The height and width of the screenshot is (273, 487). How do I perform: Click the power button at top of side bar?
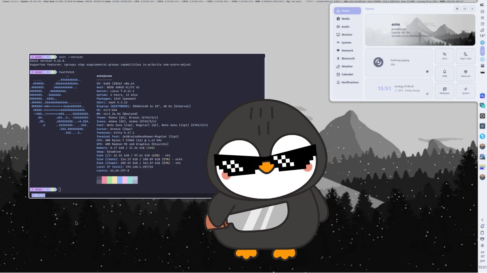pos(482,11)
